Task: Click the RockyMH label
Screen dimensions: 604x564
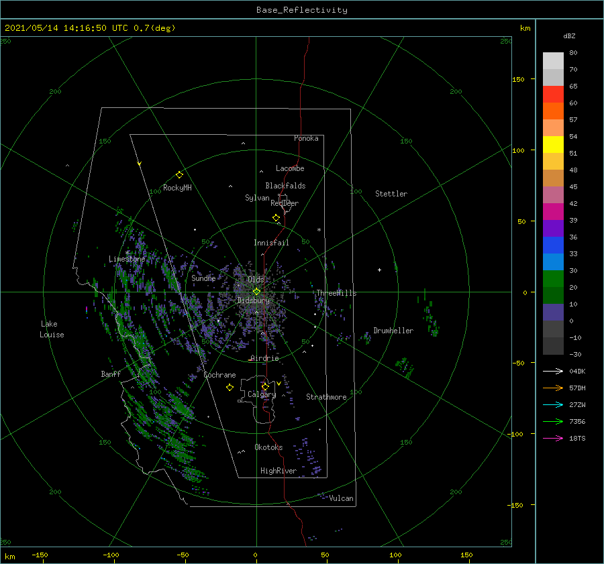Action: [177, 188]
